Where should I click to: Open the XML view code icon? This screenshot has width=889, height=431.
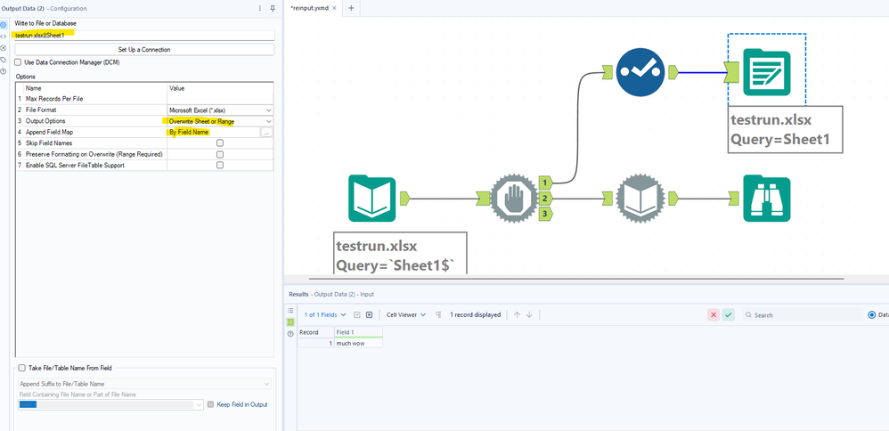tap(4, 37)
